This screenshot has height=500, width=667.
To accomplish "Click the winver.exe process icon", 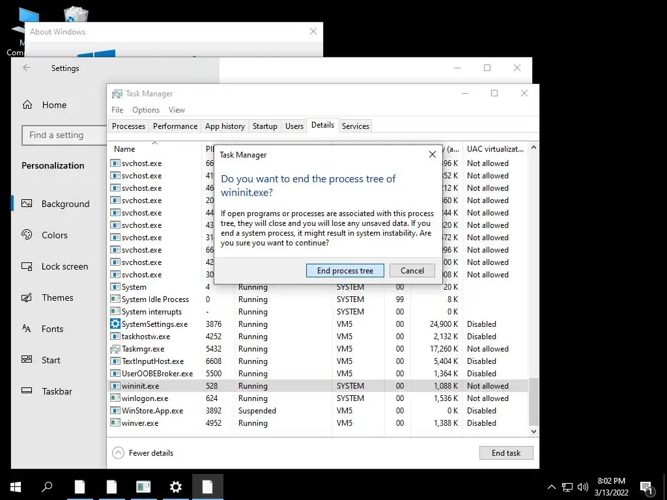I will point(115,423).
